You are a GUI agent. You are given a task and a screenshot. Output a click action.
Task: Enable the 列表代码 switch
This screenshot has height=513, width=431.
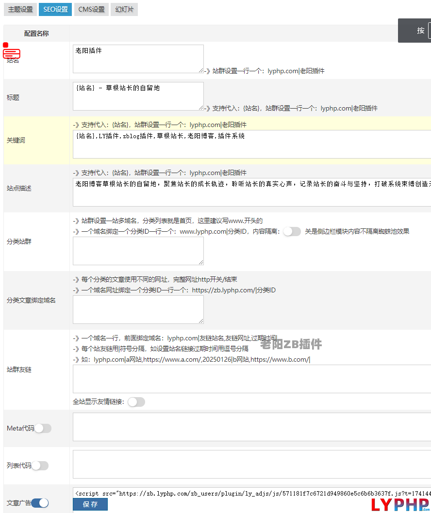pos(40,465)
